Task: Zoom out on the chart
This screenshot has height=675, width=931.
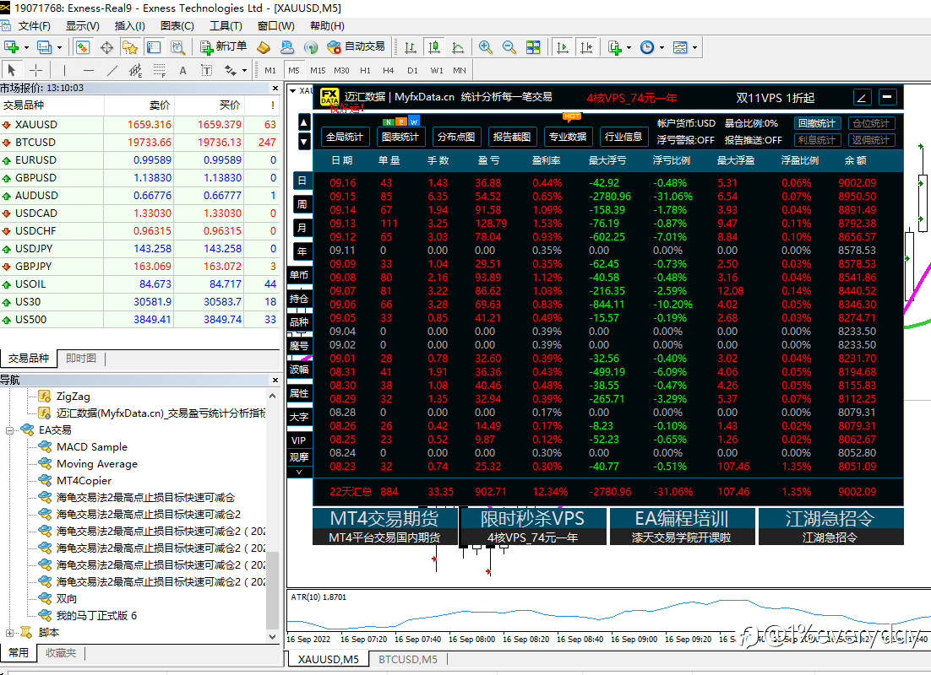Action: 509,47
